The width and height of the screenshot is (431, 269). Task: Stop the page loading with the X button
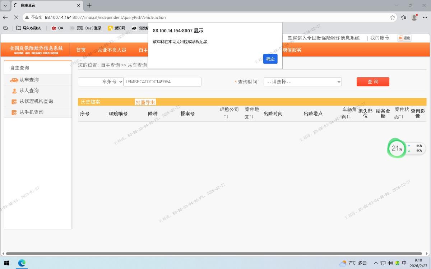point(16,17)
